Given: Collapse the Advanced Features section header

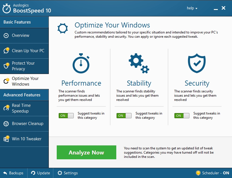Looking at the screenshot, I should tap(24, 95).
